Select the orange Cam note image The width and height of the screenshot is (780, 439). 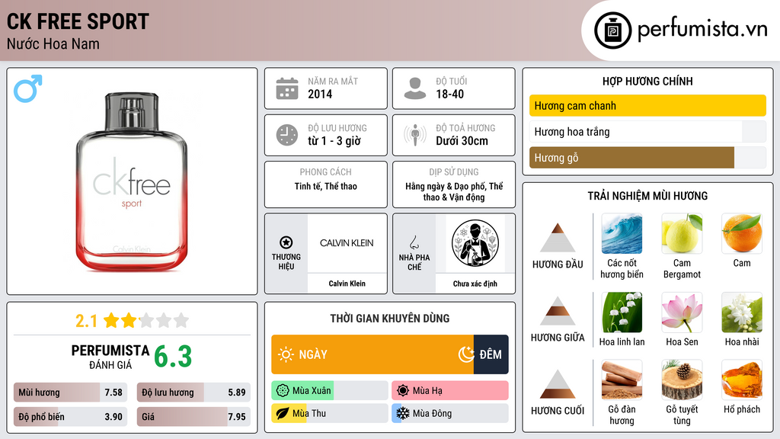coord(742,233)
